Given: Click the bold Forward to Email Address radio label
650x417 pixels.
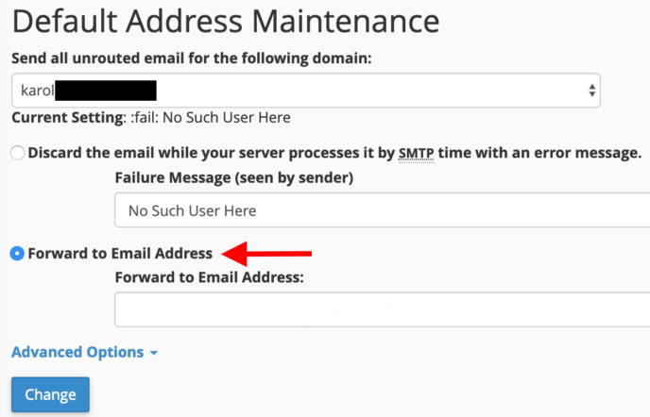Looking at the screenshot, I should 120,253.
